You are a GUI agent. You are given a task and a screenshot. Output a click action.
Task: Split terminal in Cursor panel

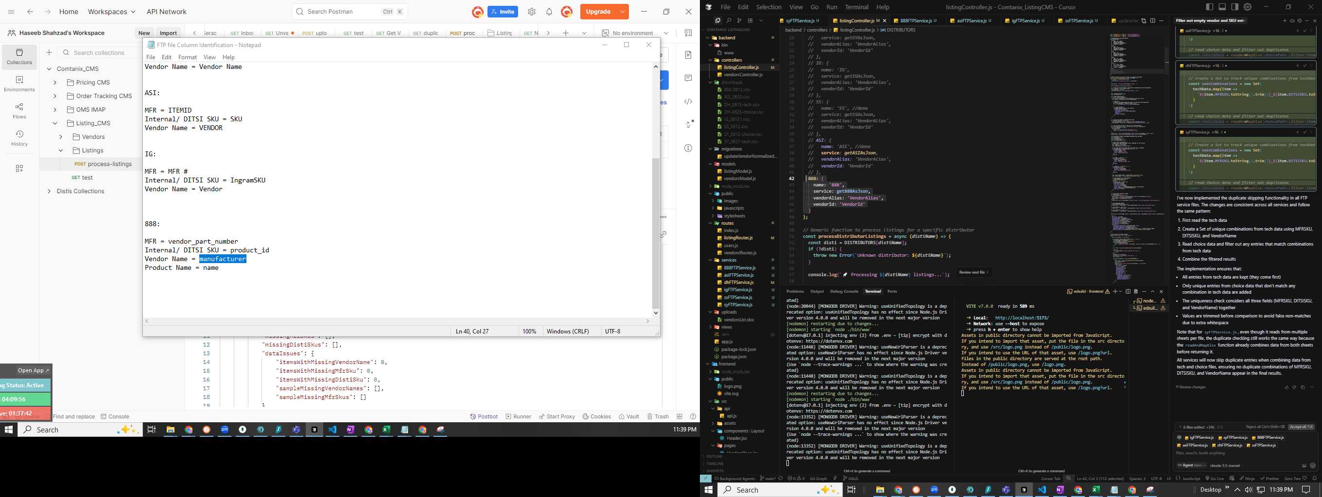pyautogui.click(x=1128, y=292)
